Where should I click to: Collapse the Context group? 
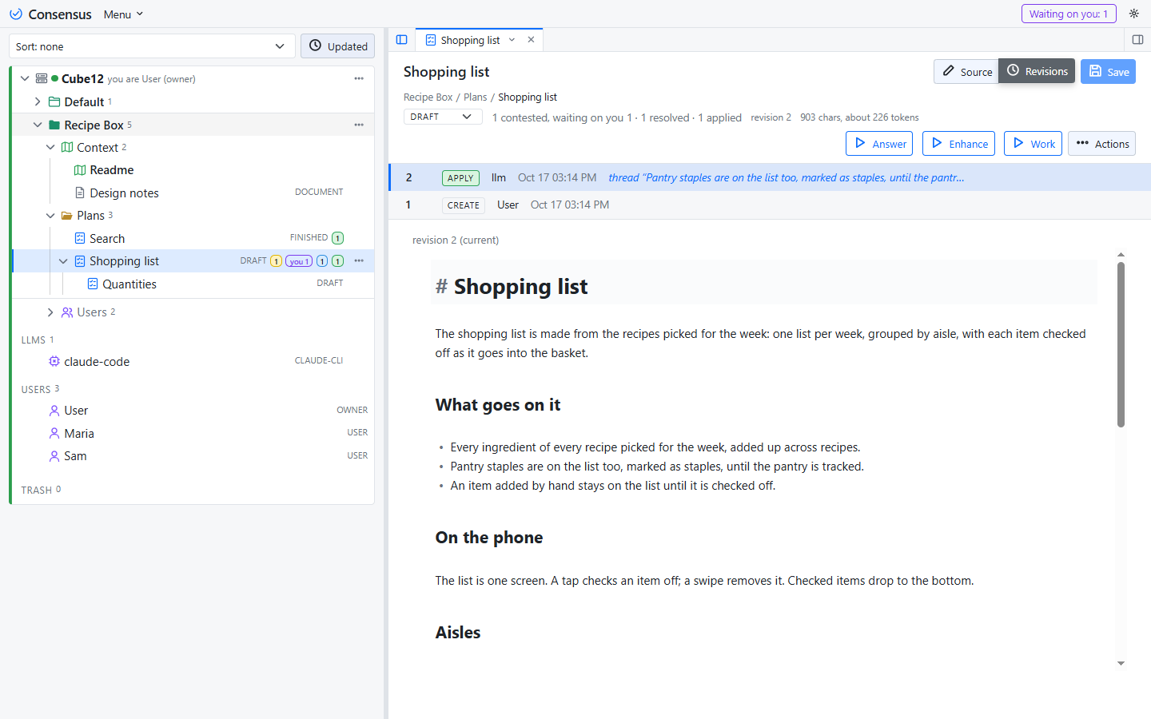click(50, 147)
